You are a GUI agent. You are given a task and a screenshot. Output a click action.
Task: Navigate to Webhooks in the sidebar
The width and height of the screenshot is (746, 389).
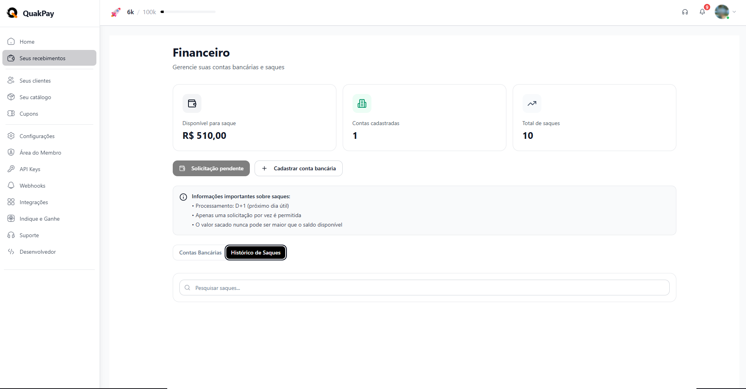[x=32, y=186]
